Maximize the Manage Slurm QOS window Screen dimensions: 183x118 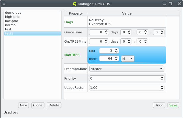(171, 4)
